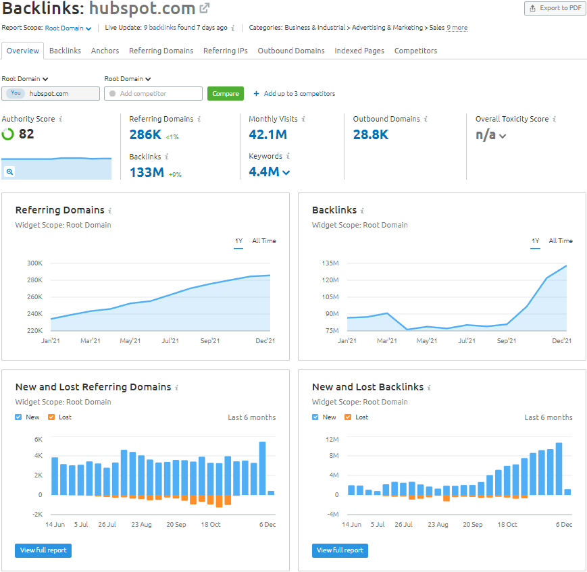Screen dimensions: 587x572
Task: Click the Export to PDF upload icon
Action: click(x=532, y=8)
